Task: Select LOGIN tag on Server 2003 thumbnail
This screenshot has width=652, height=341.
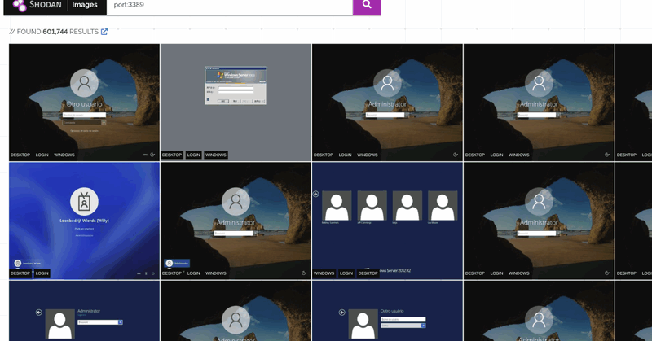Action: click(193, 155)
